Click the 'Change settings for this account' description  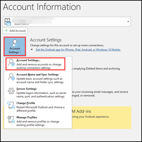point(67,45)
